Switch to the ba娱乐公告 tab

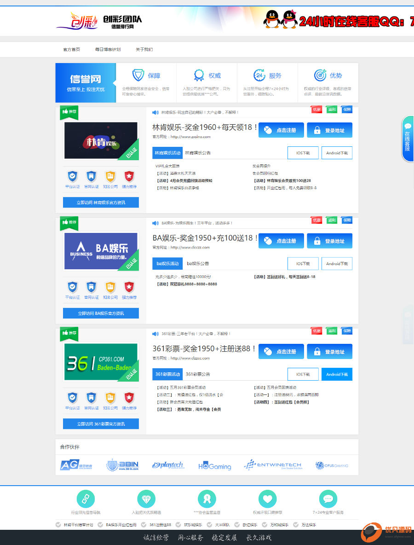point(198,263)
